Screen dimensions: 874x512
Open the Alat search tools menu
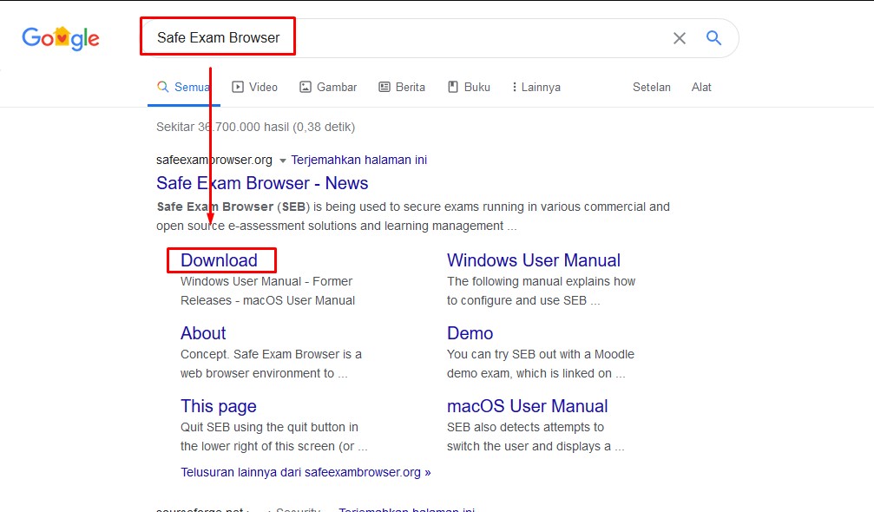[x=701, y=87]
